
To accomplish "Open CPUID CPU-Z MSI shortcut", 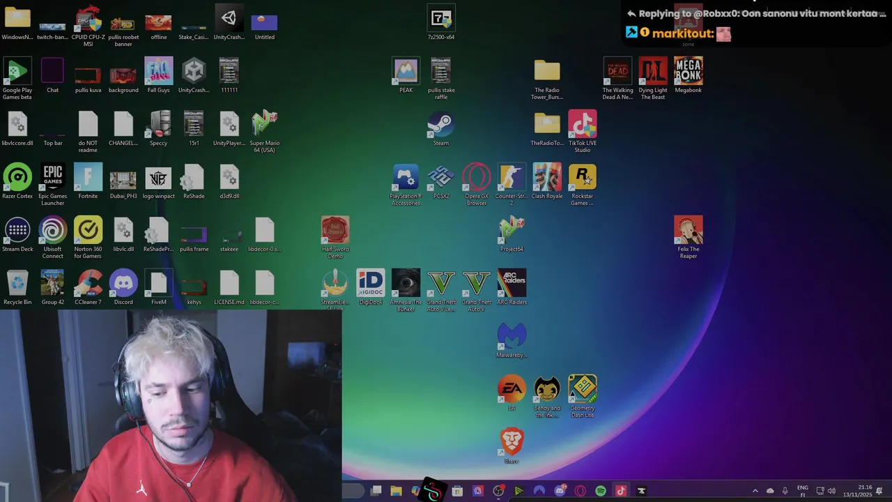I will pyautogui.click(x=88, y=26).
